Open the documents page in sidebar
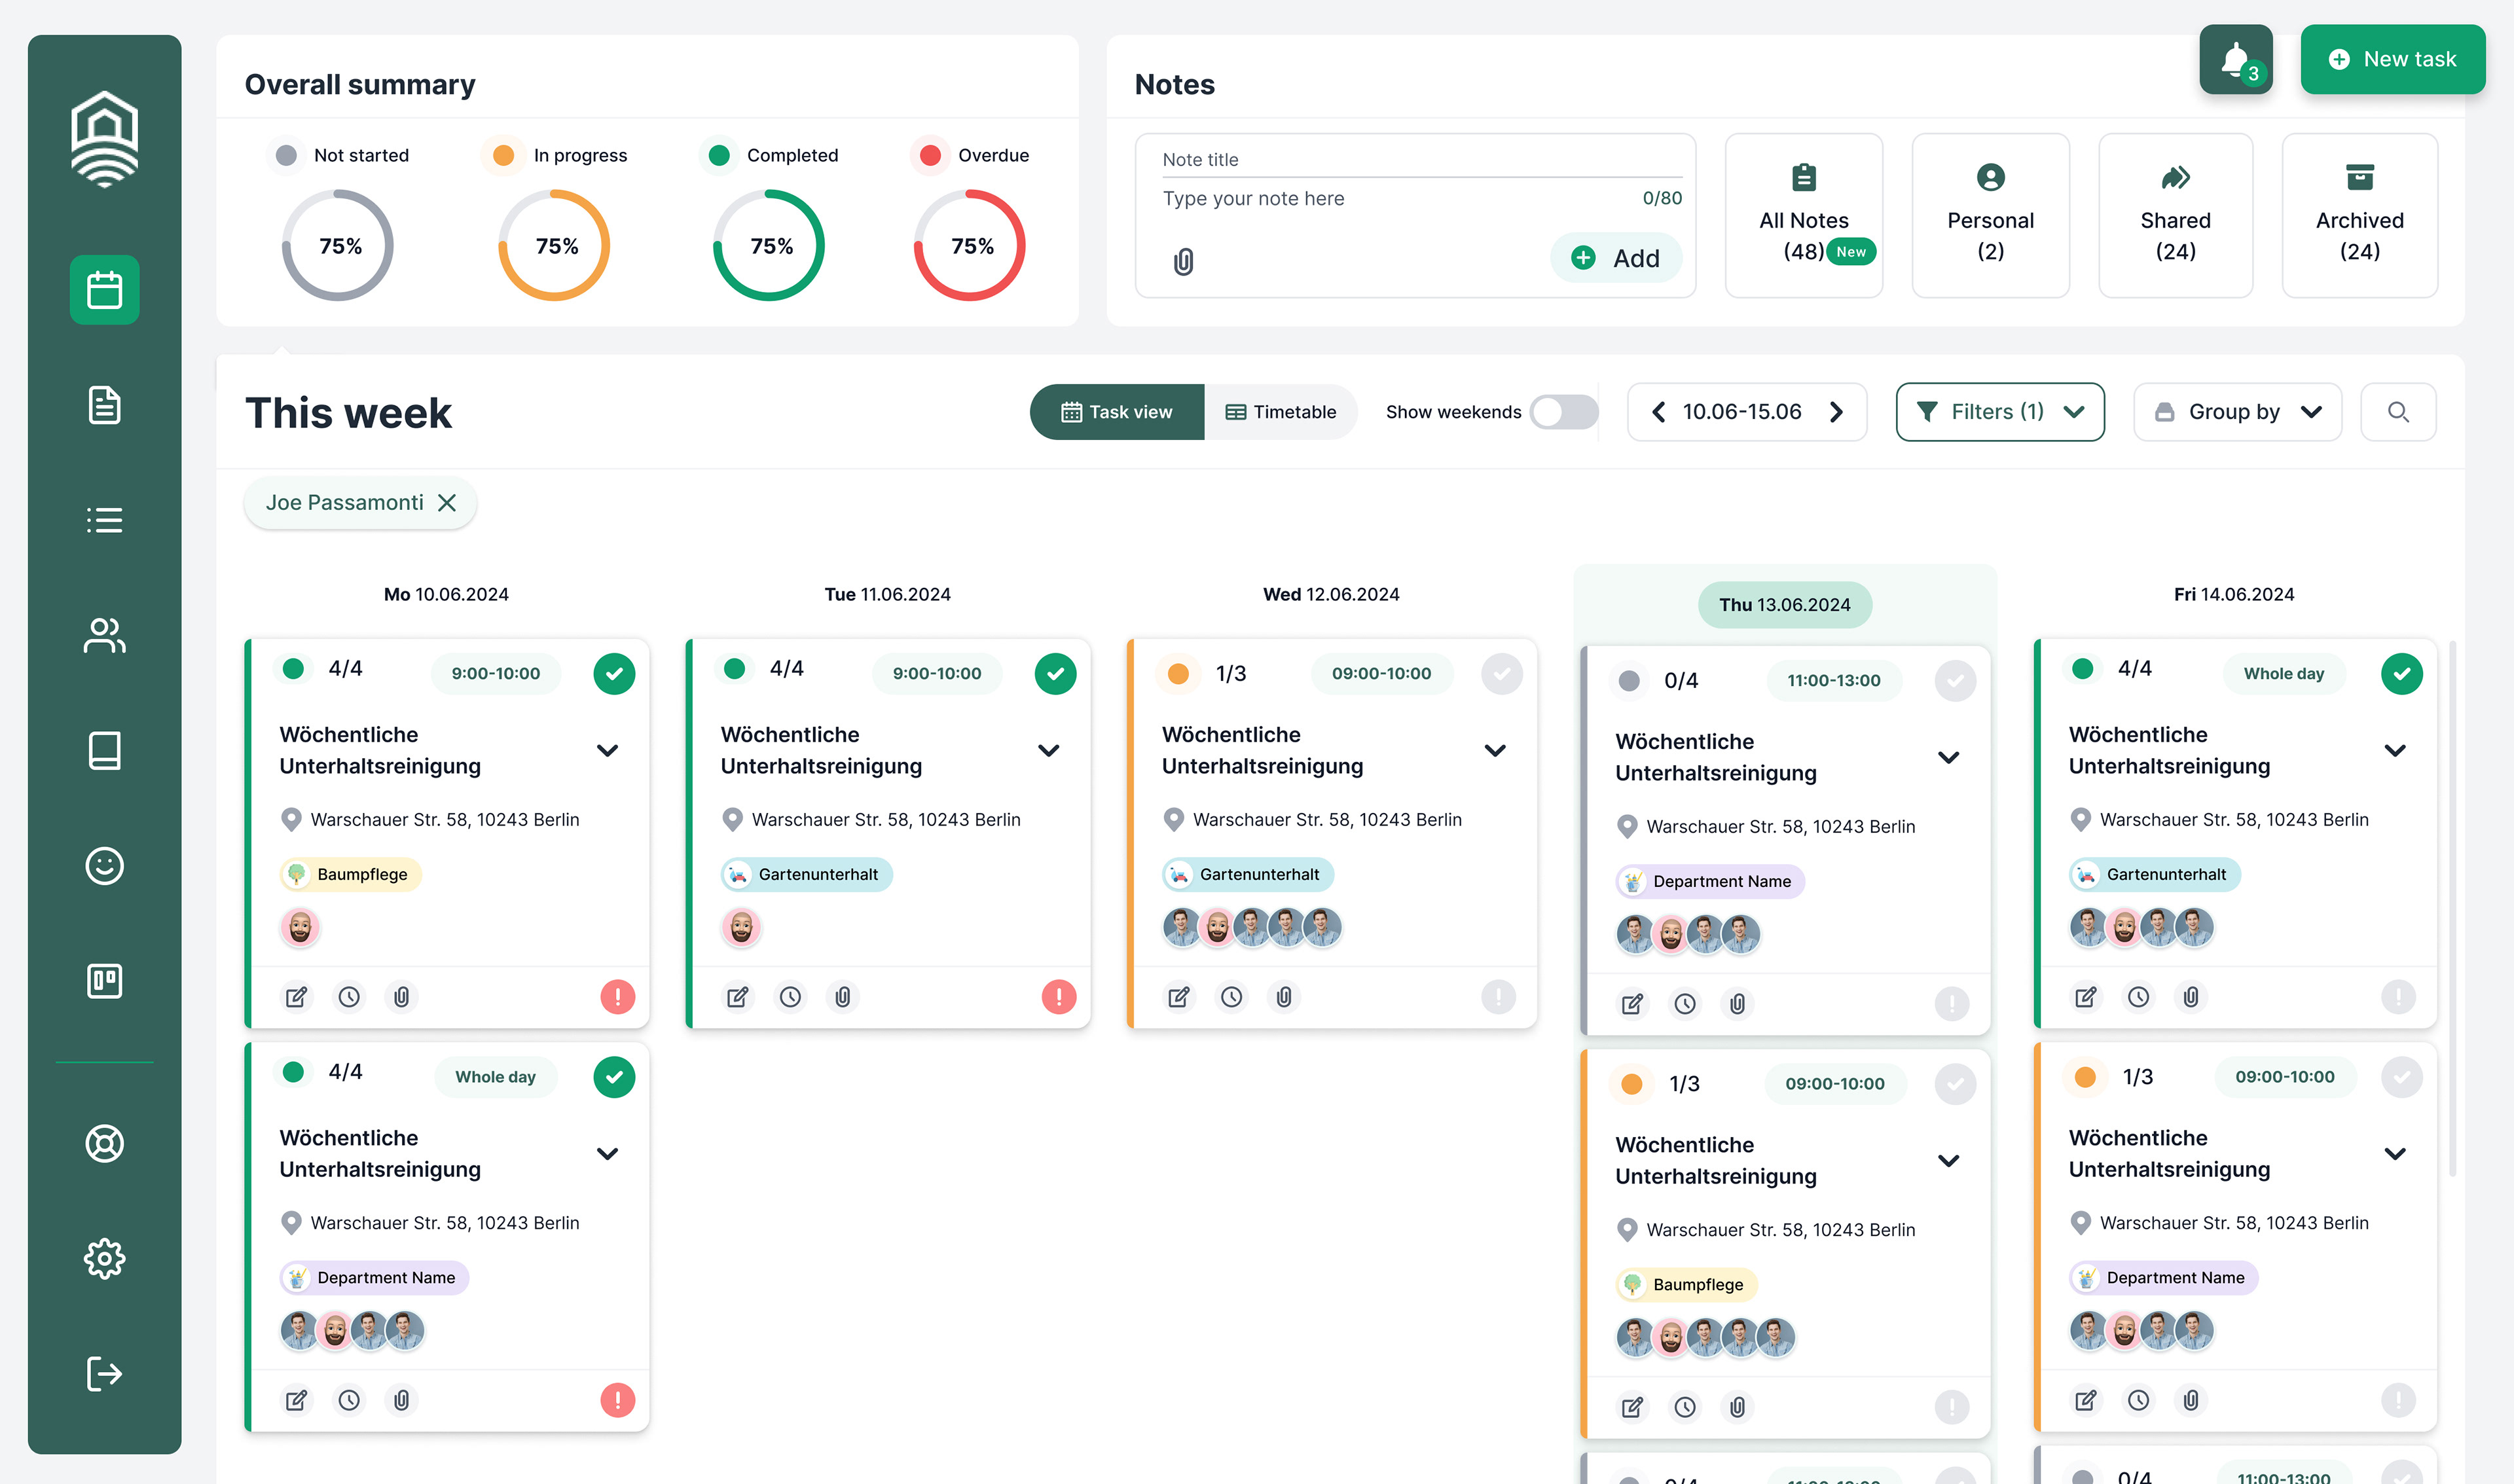This screenshot has width=2514, height=1484. coord(104,405)
